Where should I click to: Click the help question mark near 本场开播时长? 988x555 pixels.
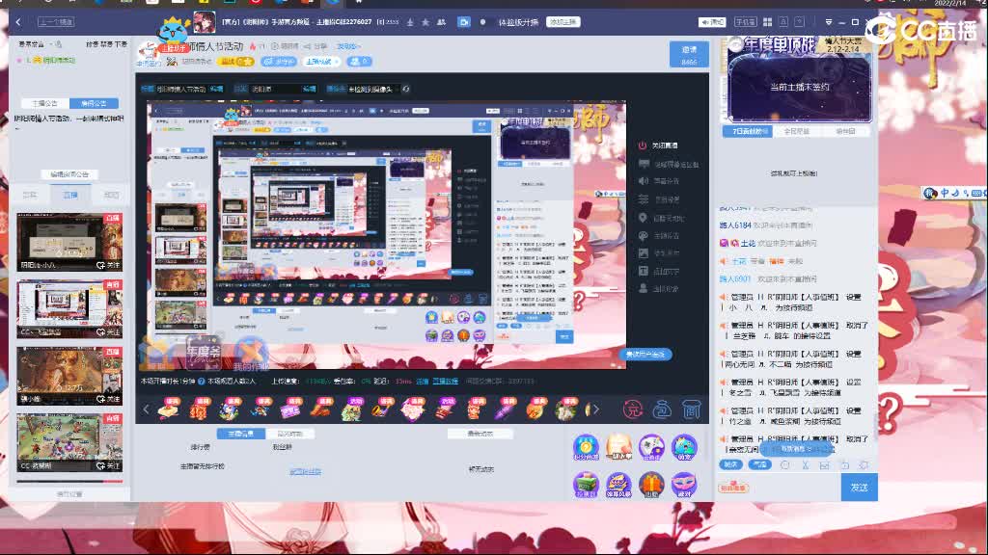202,382
